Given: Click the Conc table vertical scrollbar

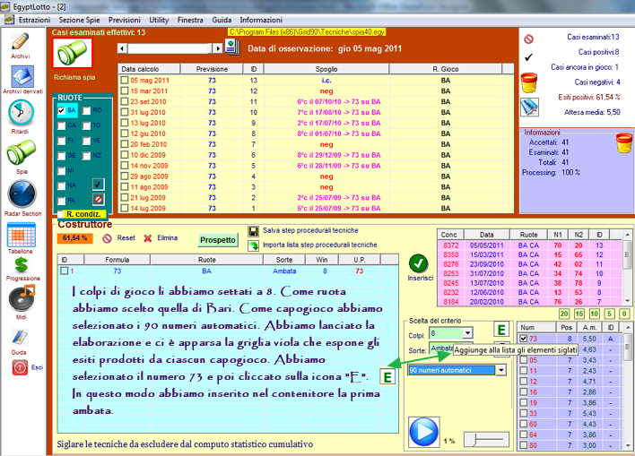Looking at the screenshot, I should pos(627,268).
